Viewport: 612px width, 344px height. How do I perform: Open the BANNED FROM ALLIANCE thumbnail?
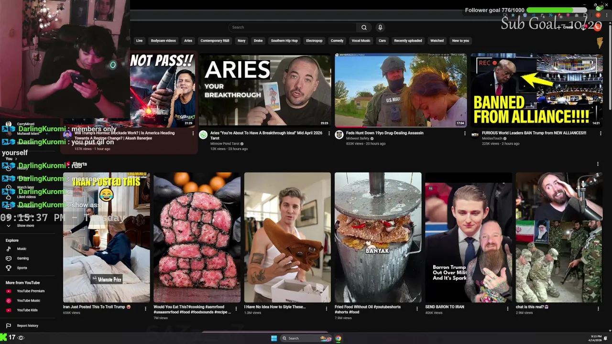pyautogui.click(x=536, y=90)
